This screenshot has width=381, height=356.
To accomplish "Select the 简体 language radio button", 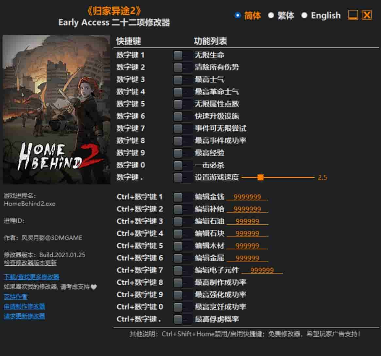I will tap(237, 15).
